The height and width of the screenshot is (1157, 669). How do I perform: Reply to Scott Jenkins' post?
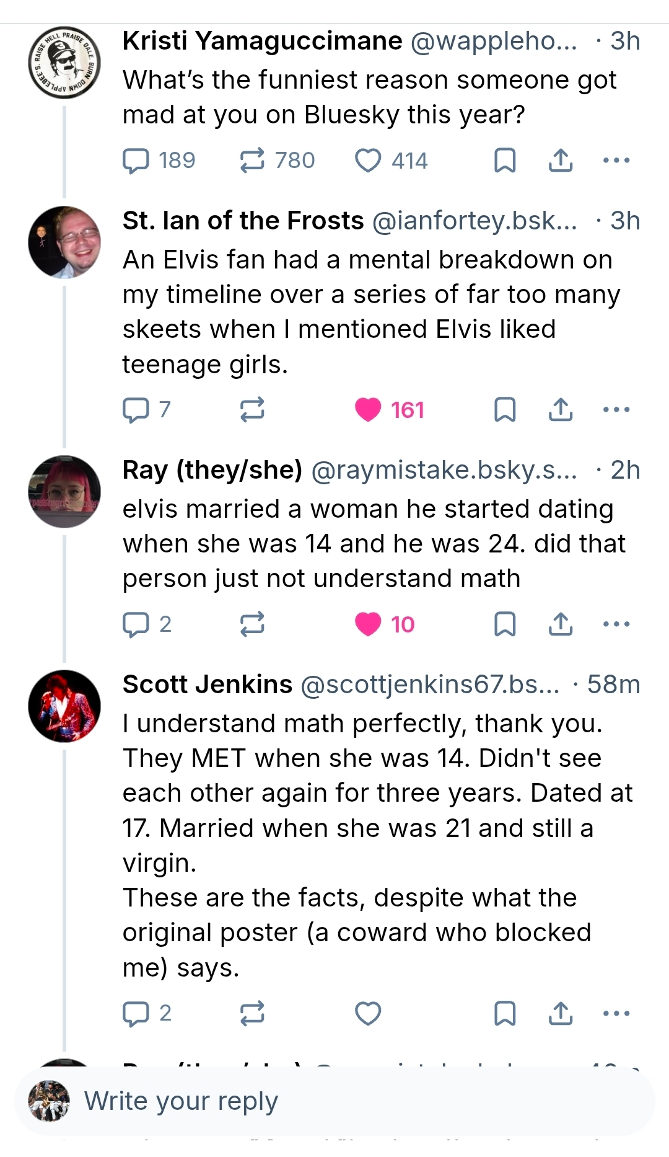pos(136,1013)
